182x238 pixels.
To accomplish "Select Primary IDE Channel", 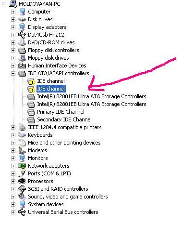I will point(61,112).
